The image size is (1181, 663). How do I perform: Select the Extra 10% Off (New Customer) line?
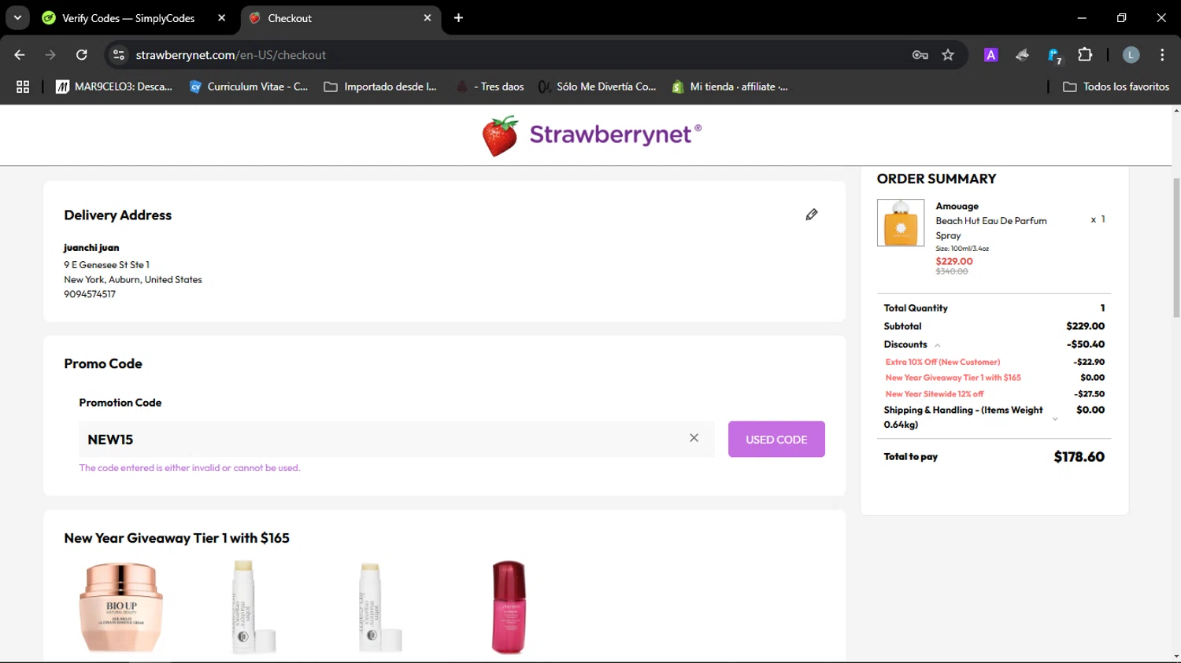click(942, 362)
